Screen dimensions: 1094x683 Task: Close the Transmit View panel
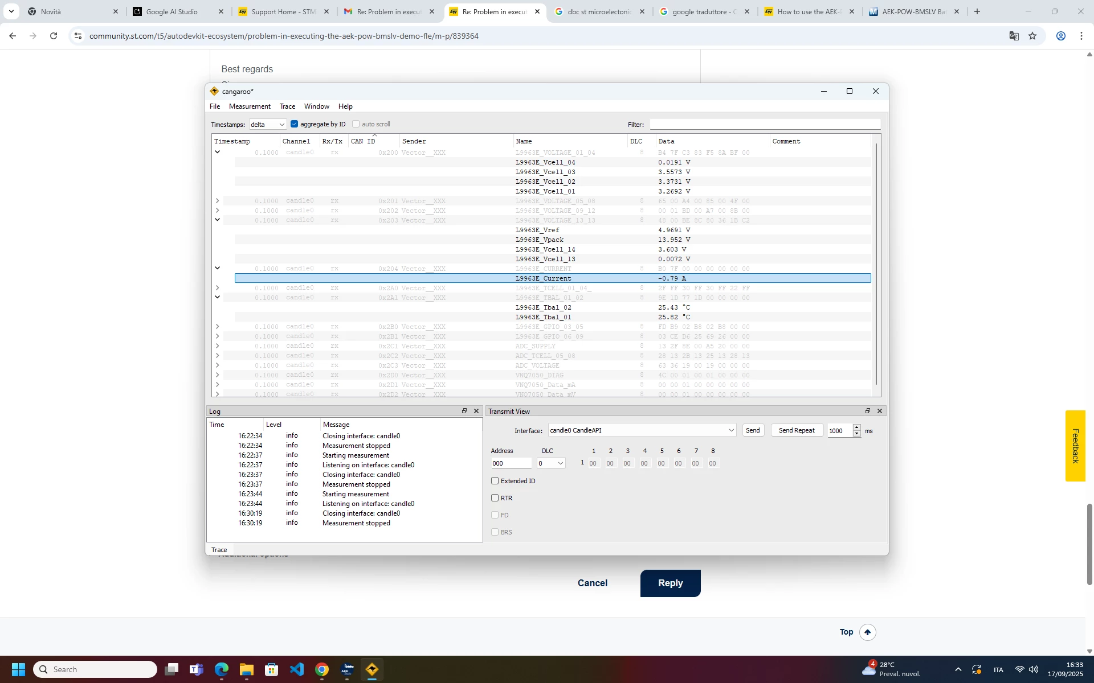coord(880,411)
